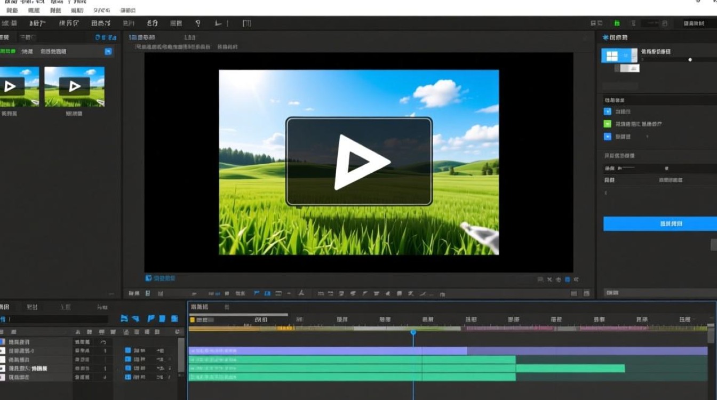Screen dimensions: 717x400
Task: Click the blue Windows-style preset tile in right panel
Action: coord(612,55)
